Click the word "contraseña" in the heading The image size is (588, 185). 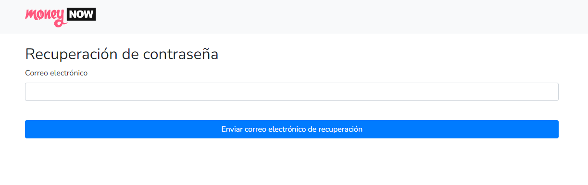point(181,54)
